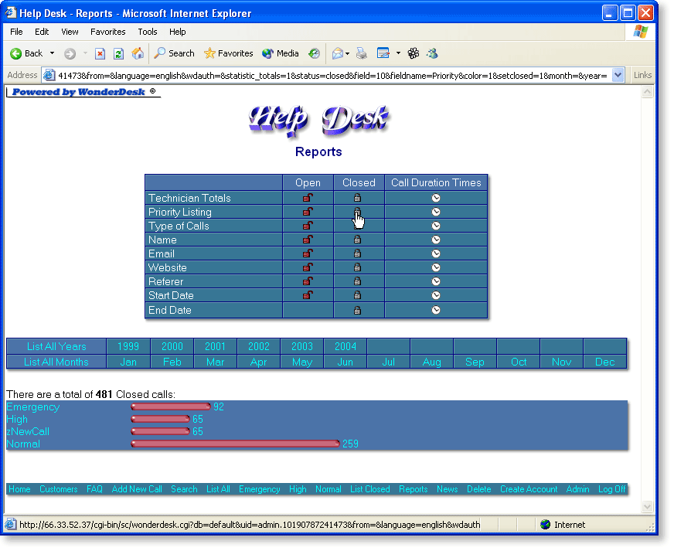The width and height of the screenshot is (674, 551).
Task: Open the Tools menu
Action: pyautogui.click(x=148, y=32)
